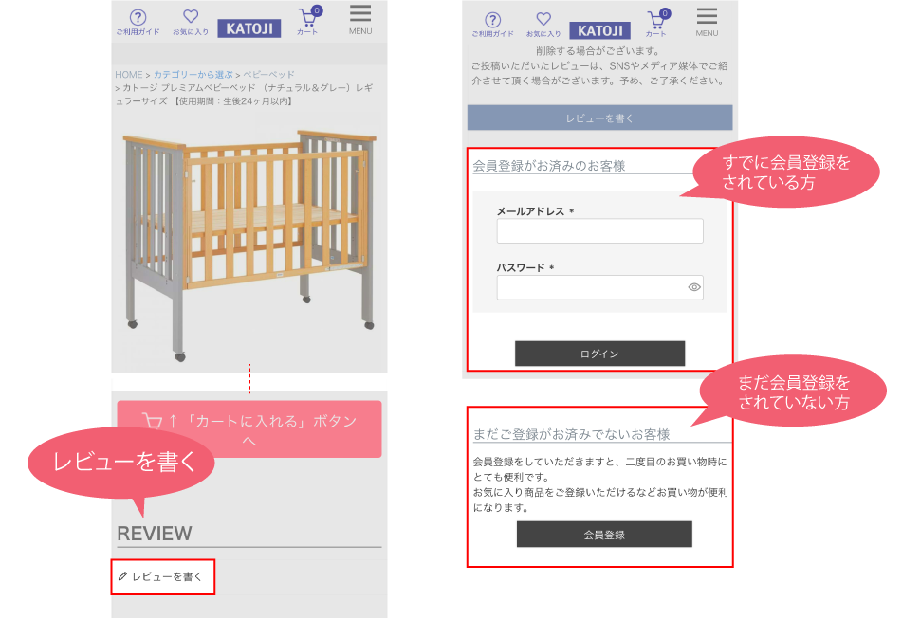The width and height of the screenshot is (902, 618).
Task: Open the cart icon on left screen
Action: [308, 21]
